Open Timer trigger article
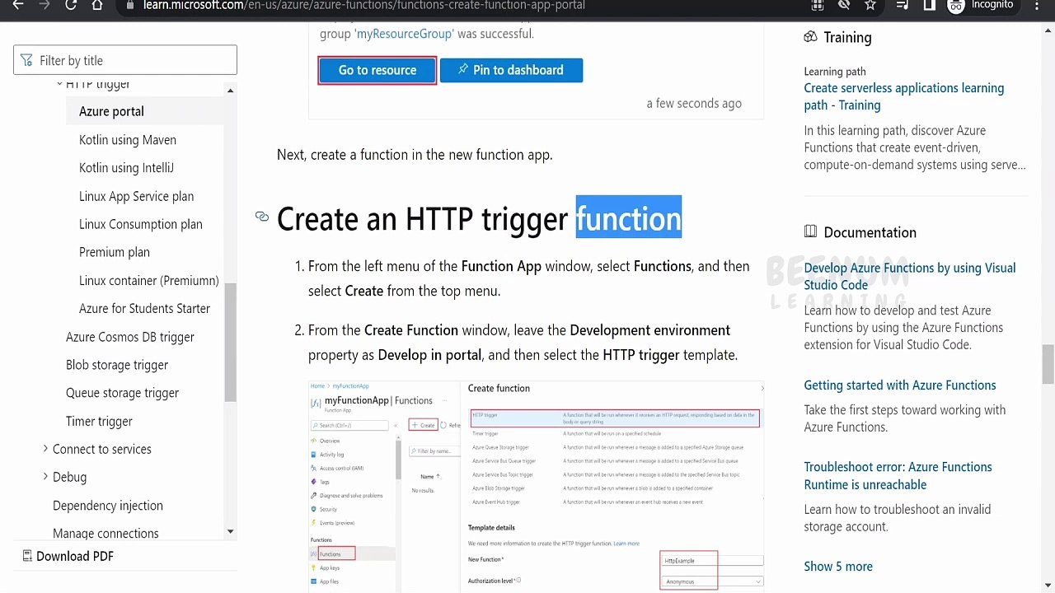Screen dimensions: 1055x593 click(x=99, y=421)
